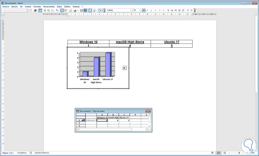Image resolution: width=259 pixels, height=156 pixels.
Task: Click datasheet vertical scrollbar down arrow
Action: point(149,127)
